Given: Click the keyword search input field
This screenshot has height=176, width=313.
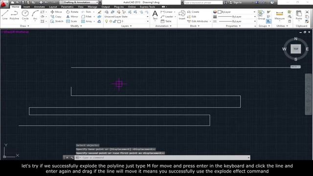Looking at the screenshot, I should coord(203,2).
